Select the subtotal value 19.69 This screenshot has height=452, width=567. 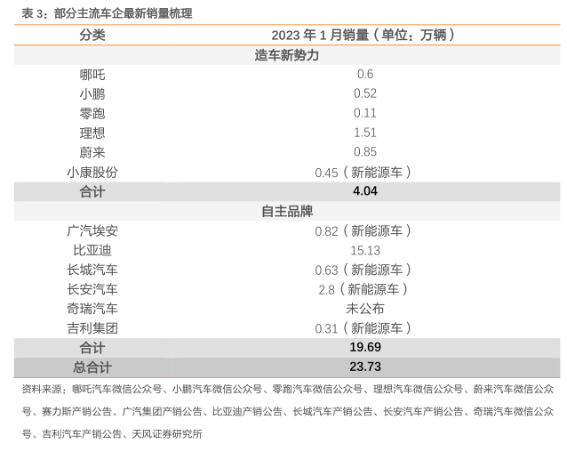(365, 347)
